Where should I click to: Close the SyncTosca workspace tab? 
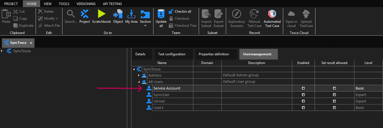coord(31,43)
